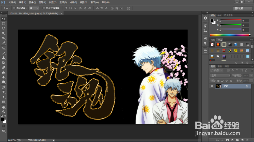The width and height of the screenshot is (254, 142).
Task: Toggle lock transparent pixels
Action: click(218, 81)
